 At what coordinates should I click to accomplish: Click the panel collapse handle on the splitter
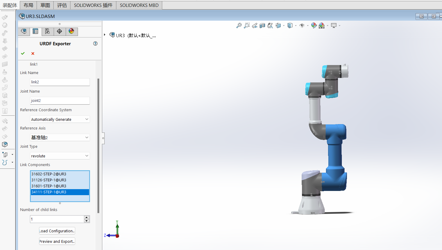(x=103, y=138)
